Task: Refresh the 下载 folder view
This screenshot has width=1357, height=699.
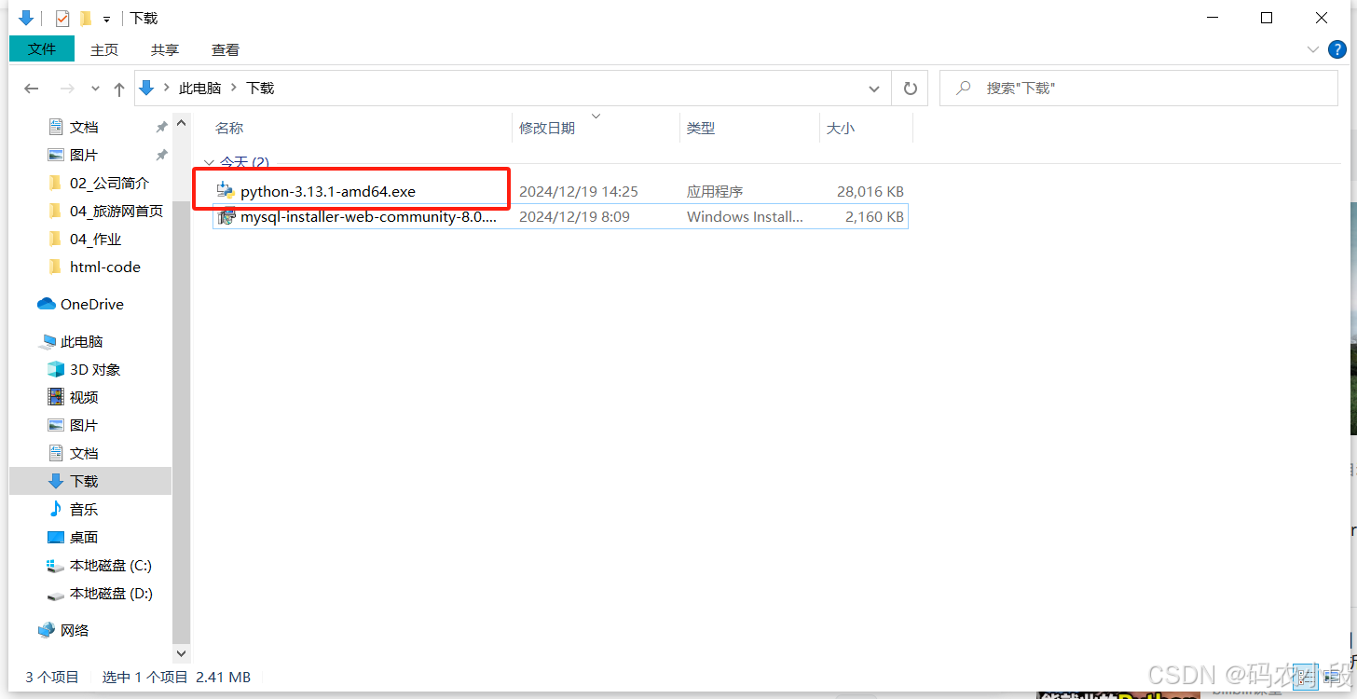Action: 910,89
